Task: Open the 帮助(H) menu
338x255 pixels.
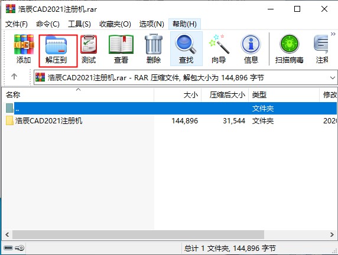Action: click(x=184, y=24)
